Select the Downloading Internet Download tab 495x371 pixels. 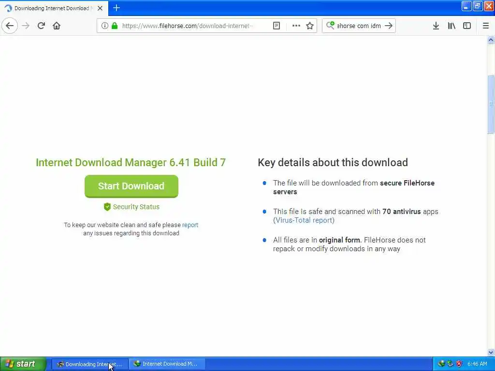[54, 8]
